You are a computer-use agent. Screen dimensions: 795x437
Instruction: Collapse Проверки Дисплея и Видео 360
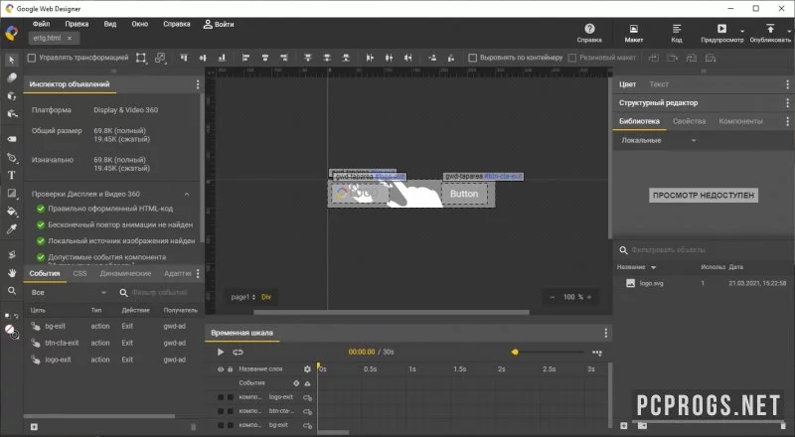click(187, 194)
